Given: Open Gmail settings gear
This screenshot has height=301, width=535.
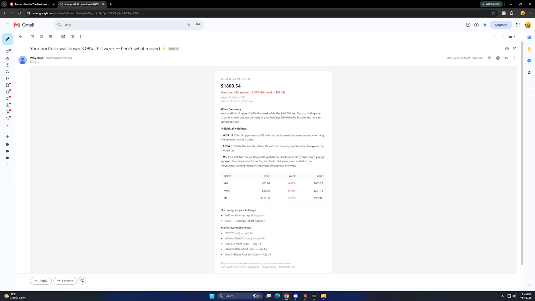Looking at the screenshot, I should (476, 25).
